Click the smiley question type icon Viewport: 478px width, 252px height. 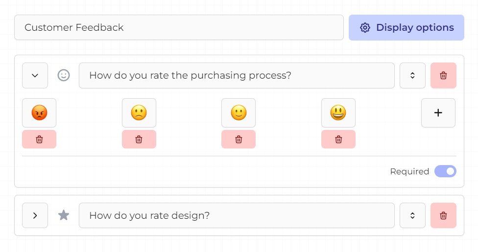(x=64, y=76)
